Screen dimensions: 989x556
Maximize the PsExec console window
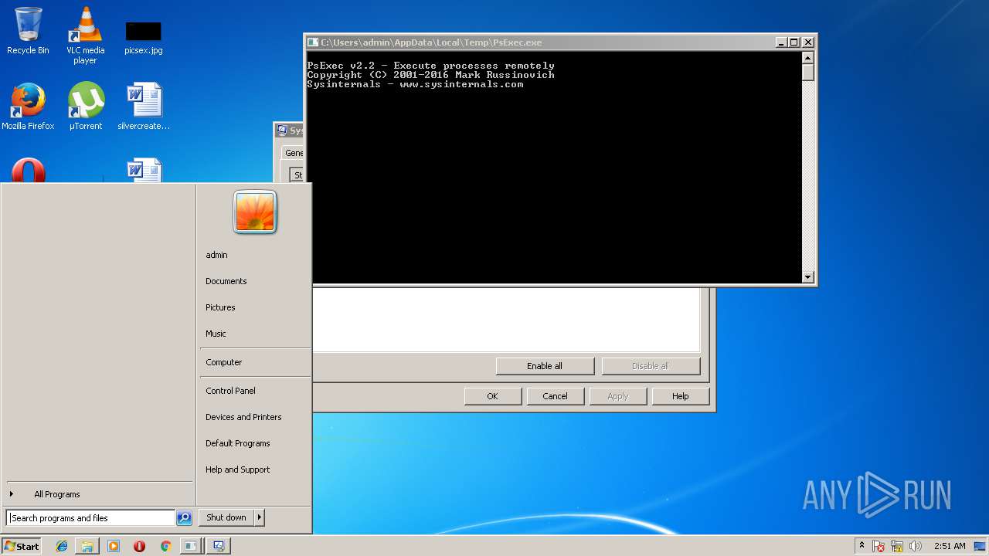click(794, 42)
